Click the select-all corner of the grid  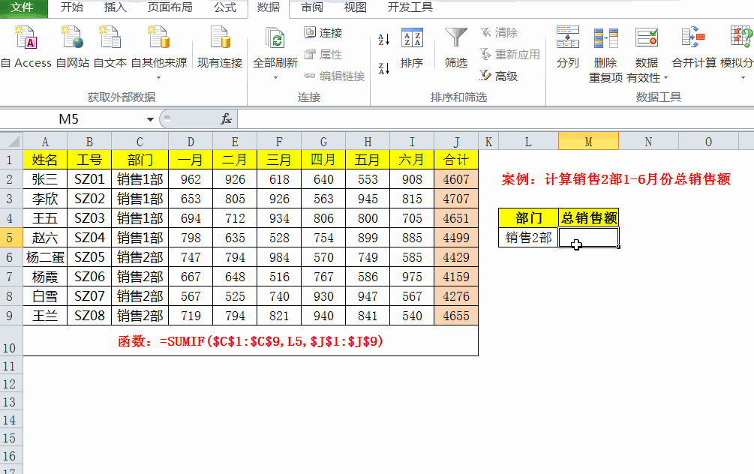click(x=11, y=141)
